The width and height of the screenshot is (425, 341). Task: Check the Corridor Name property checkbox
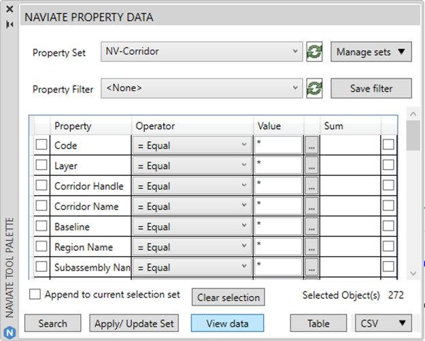[x=41, y=205]
